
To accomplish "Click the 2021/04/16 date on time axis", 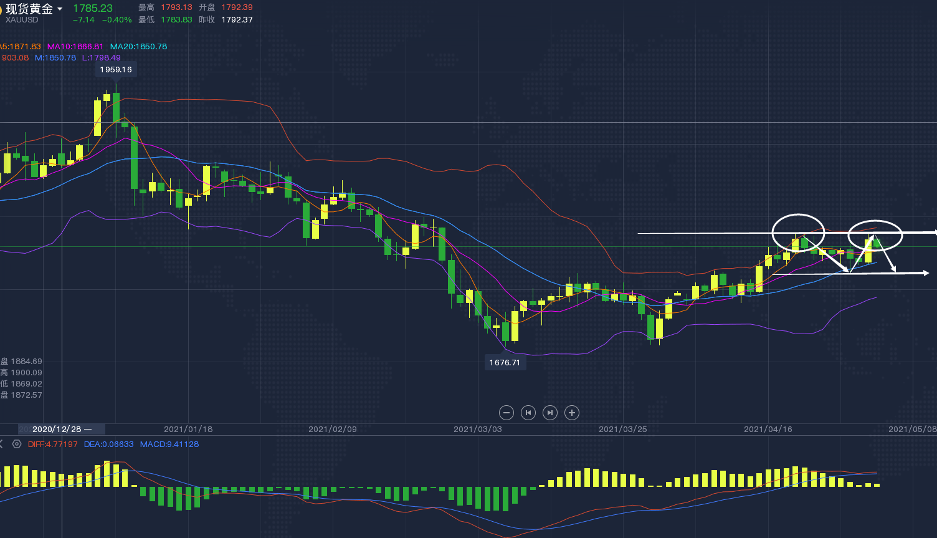I will click(x=768, y=430).
